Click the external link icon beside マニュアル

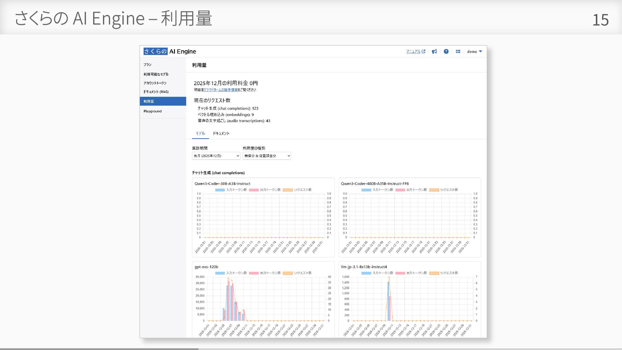(423, 52)
